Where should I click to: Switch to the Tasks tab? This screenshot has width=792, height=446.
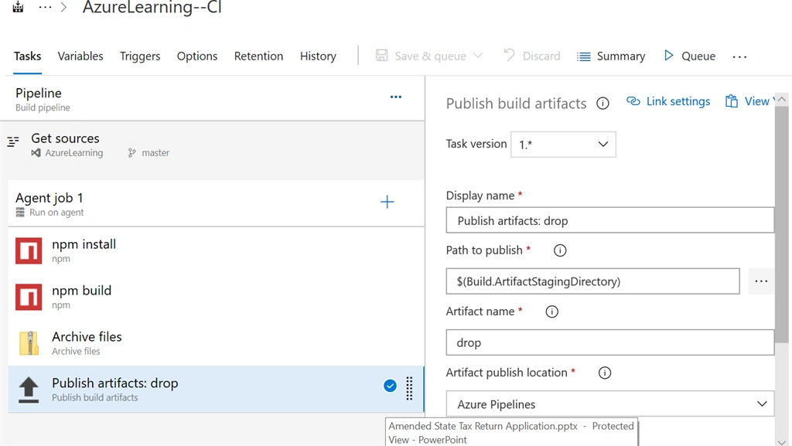[x=27, y=56]
